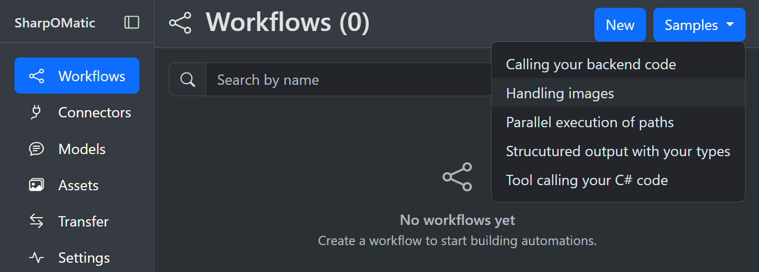Click the Workflows share icon in sidebar
The height and width of the screenshot is (272, 759).
point(36,77)
